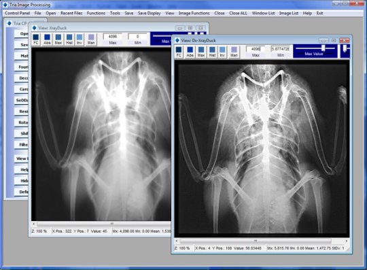Click the Shift button in Tria CP
The image size is (367, 270).
[x=21, y=133]
